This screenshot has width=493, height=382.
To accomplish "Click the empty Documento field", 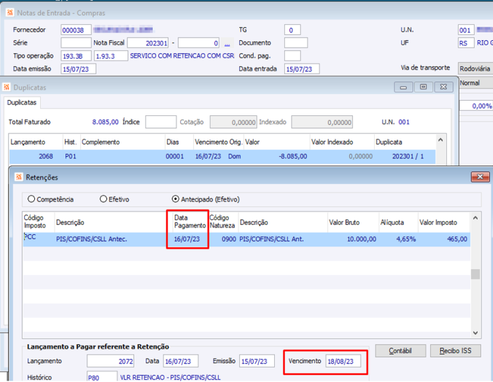I will tap(296, 43).
